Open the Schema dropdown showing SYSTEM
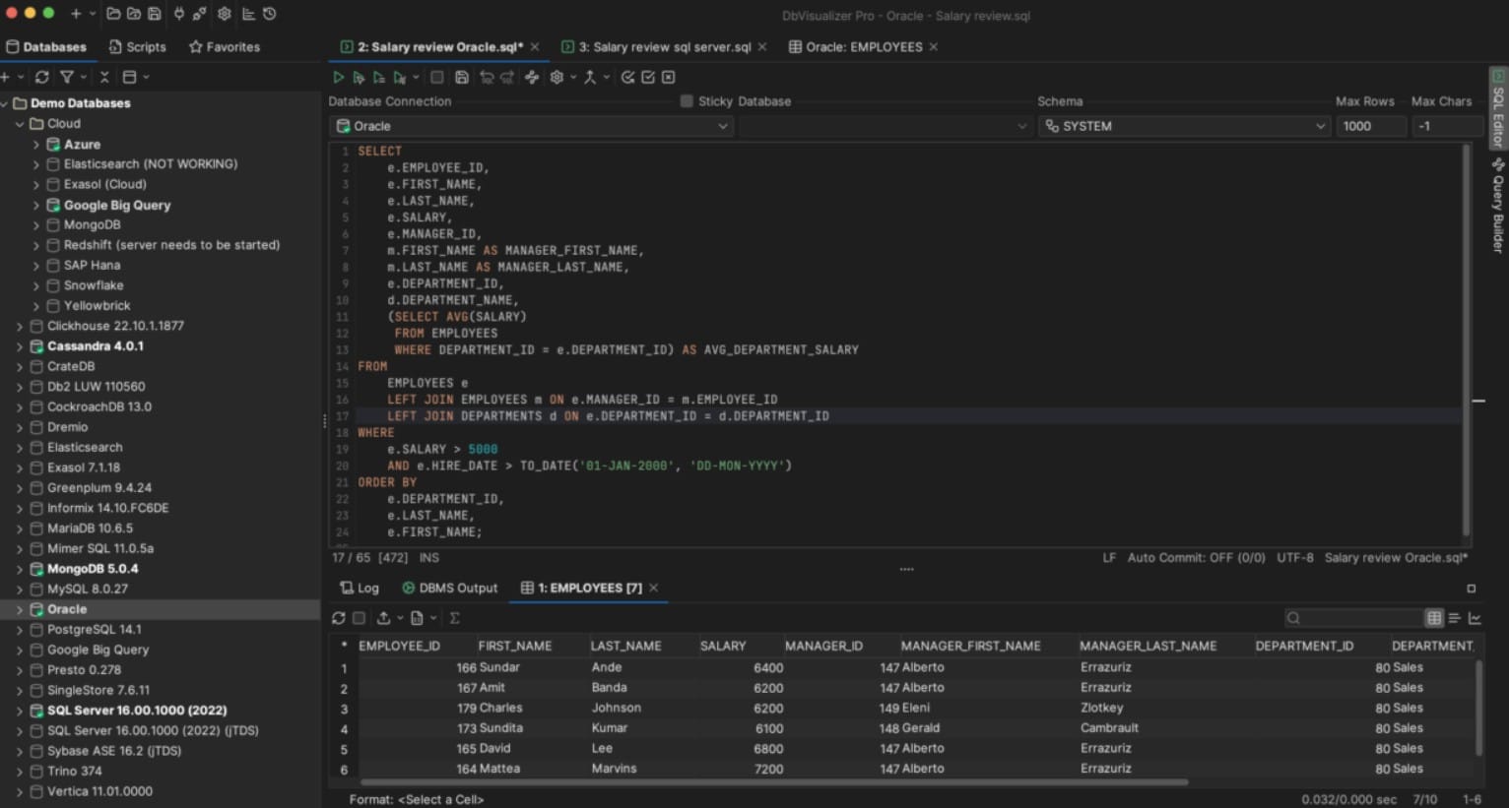The image size is (1509, 808). point(1182,126)
